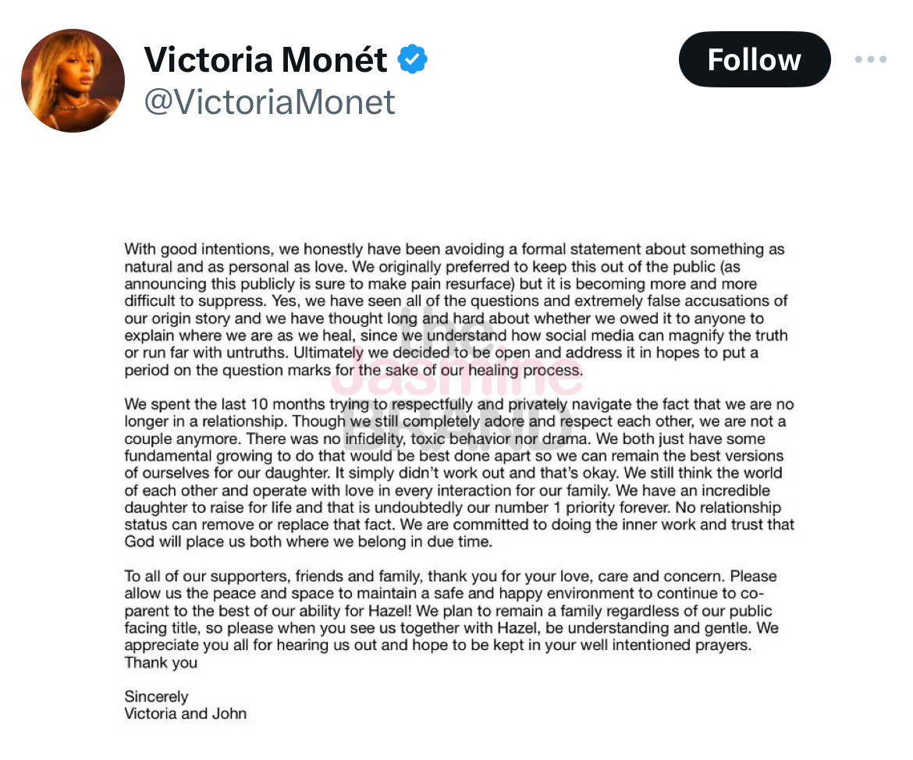This screenshot has height=760, width=913.
Task: Visit the @VictoriaMonet handle link
Action: click(x=269, y=102)
